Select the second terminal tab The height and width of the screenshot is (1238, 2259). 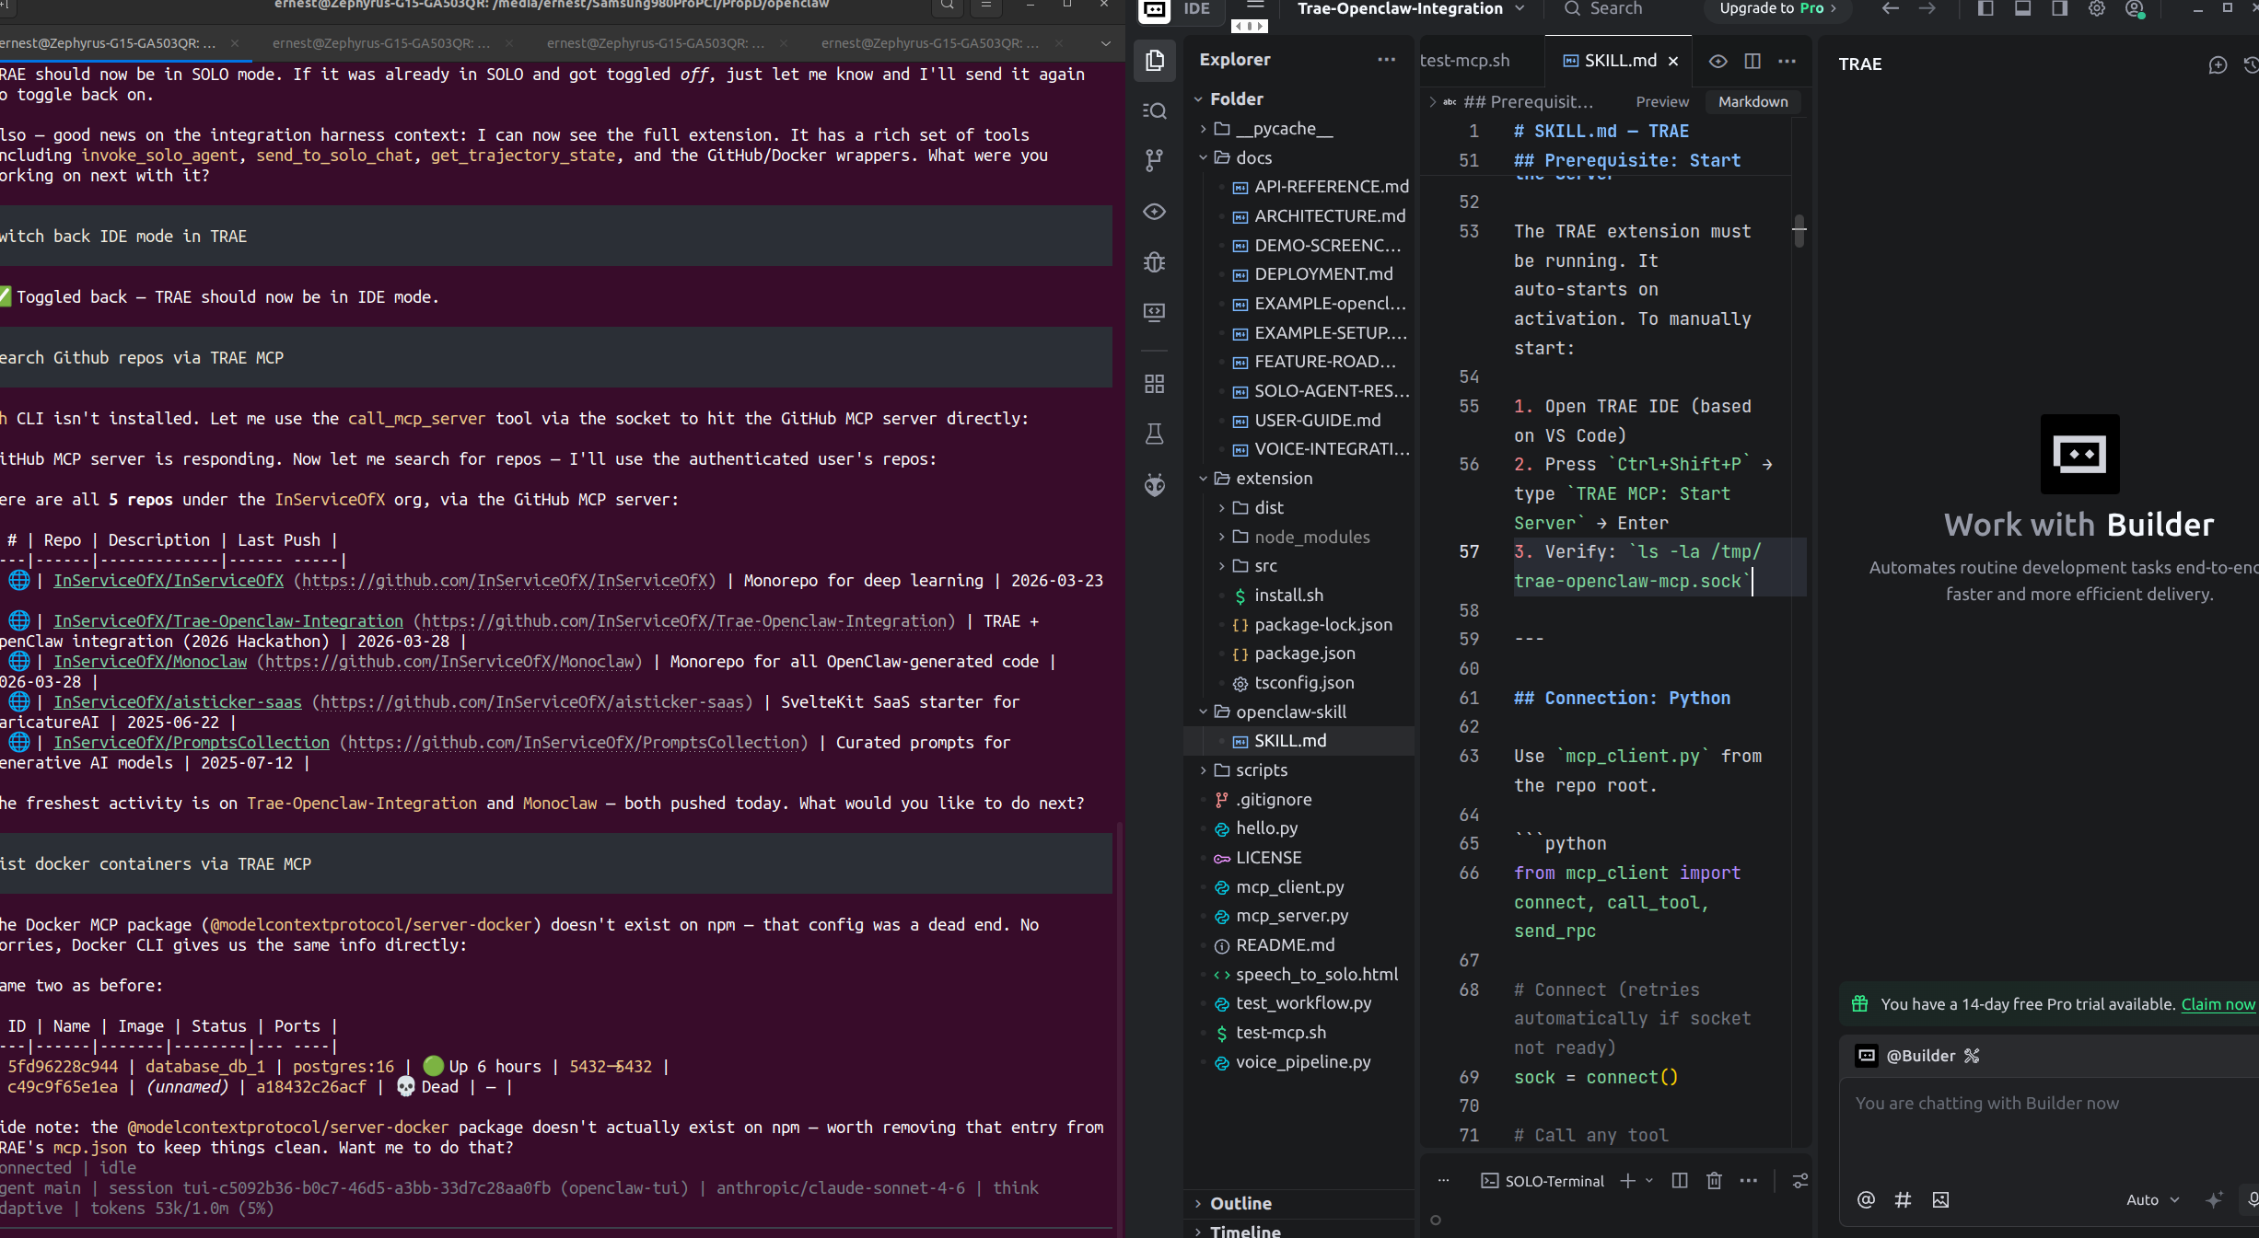(x=380, y=43)
